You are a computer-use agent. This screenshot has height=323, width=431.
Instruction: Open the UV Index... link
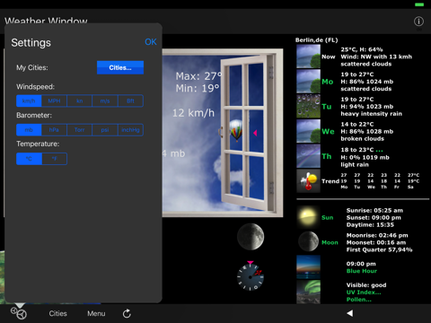[364, 292]
